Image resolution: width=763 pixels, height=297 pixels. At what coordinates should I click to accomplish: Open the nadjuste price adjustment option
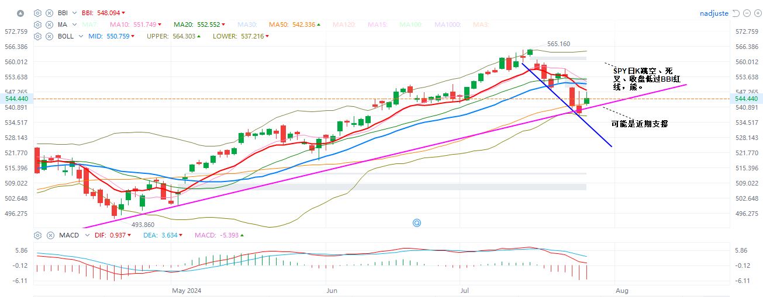(x=714, y=13)
